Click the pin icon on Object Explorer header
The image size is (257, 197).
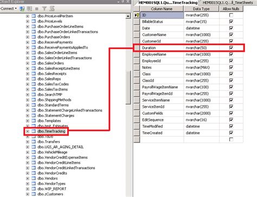pyautogui.click(x=124, y=2)
